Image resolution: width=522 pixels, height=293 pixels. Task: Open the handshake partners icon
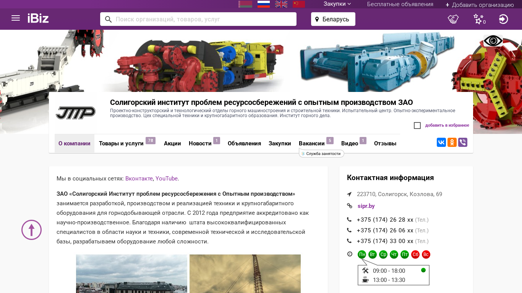pyautogui.click(x=453, y=19)
